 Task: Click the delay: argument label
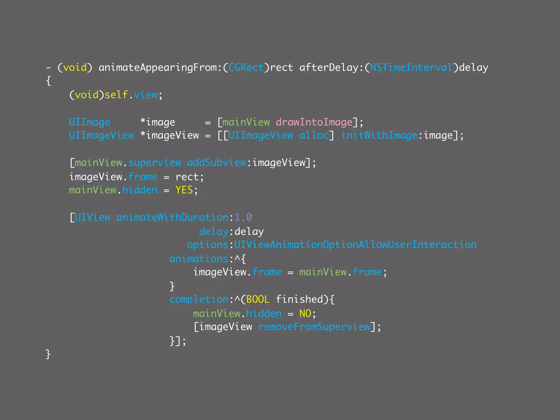(216, 232)
